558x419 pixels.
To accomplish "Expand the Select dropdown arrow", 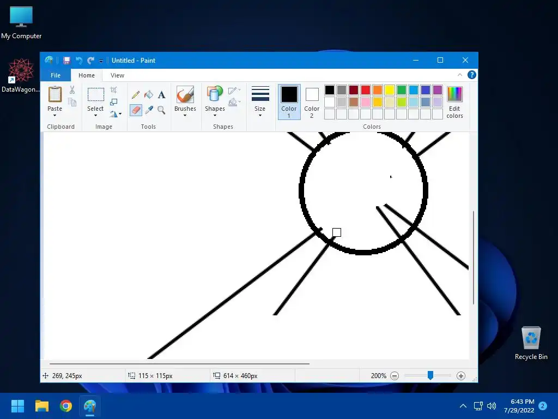I will pyautogui.click(x=95, y=116).
